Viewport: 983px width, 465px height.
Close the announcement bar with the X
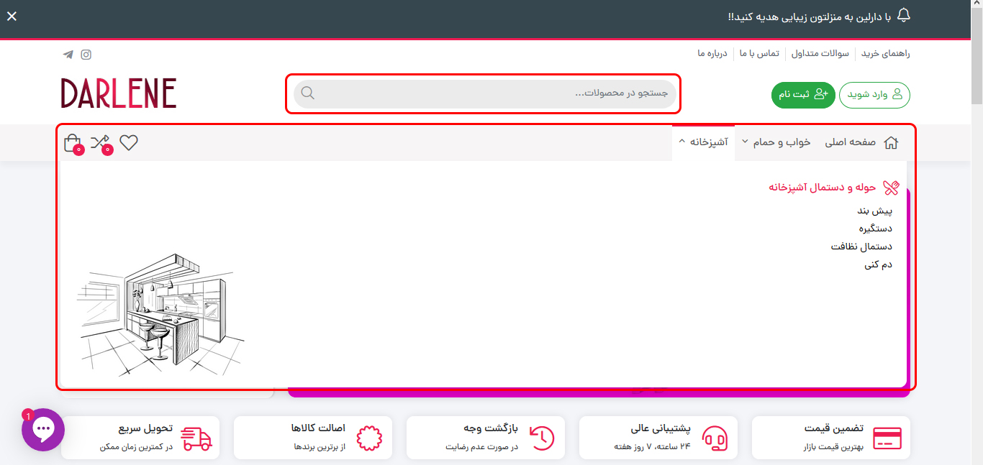[x=12, y=16]
